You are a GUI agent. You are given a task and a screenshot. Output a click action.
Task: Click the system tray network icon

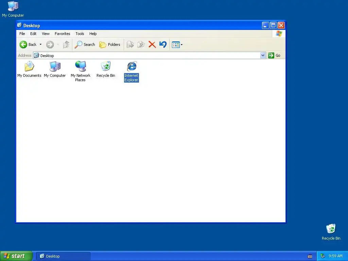(323, 256)
